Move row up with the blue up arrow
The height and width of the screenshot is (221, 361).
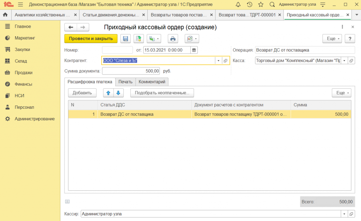point(108,93)
